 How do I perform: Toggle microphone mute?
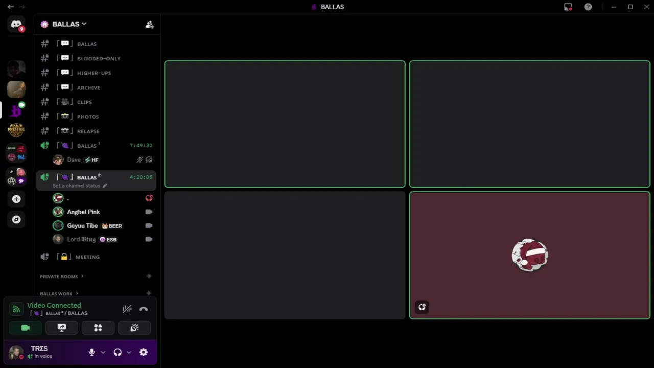click(91, 352)
